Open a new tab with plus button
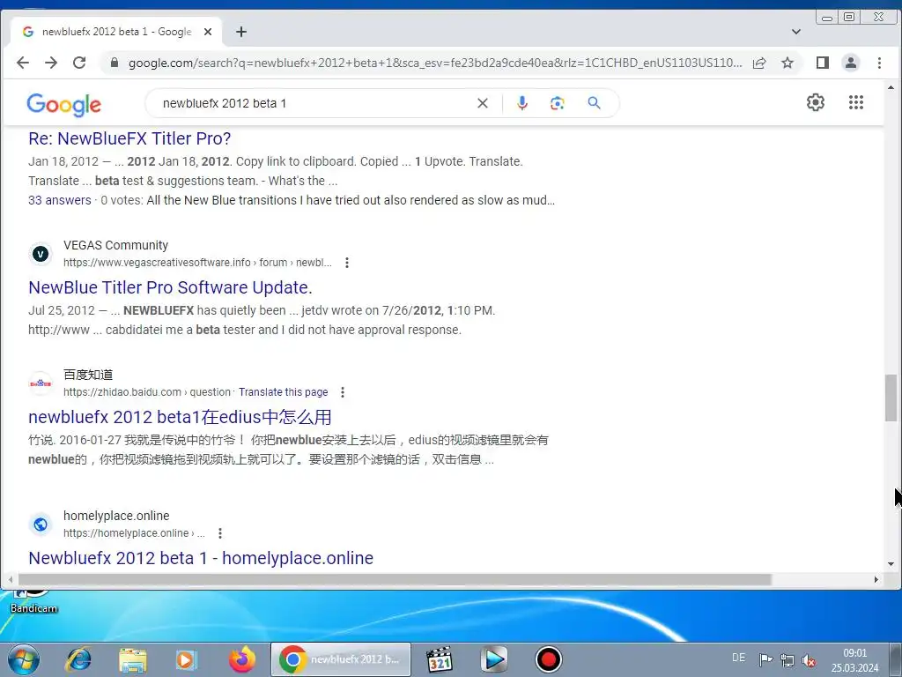 [x=241, y=32]
